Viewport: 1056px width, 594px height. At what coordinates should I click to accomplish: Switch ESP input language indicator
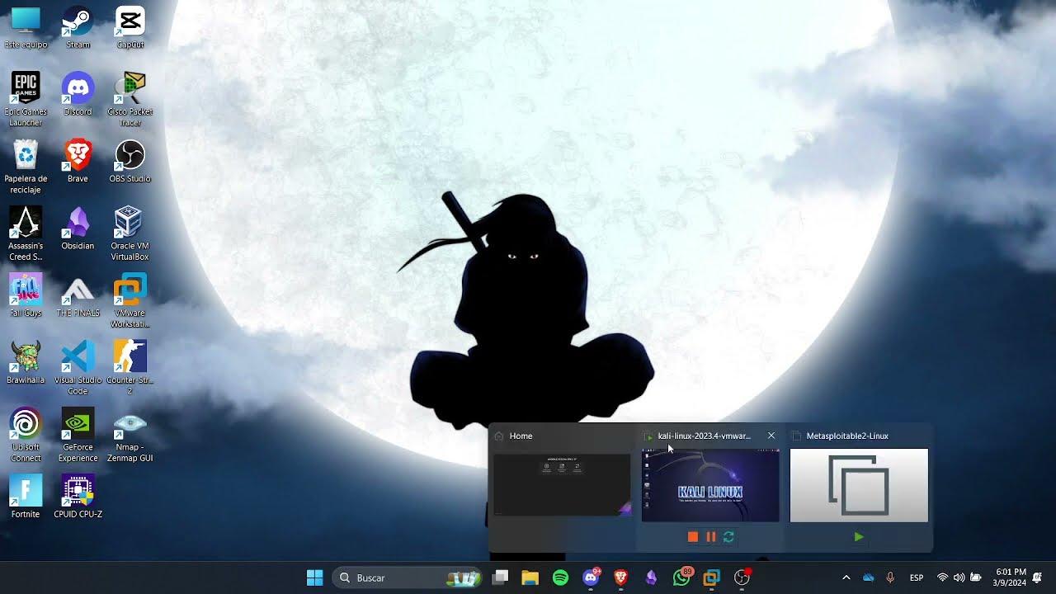(917, 577)
